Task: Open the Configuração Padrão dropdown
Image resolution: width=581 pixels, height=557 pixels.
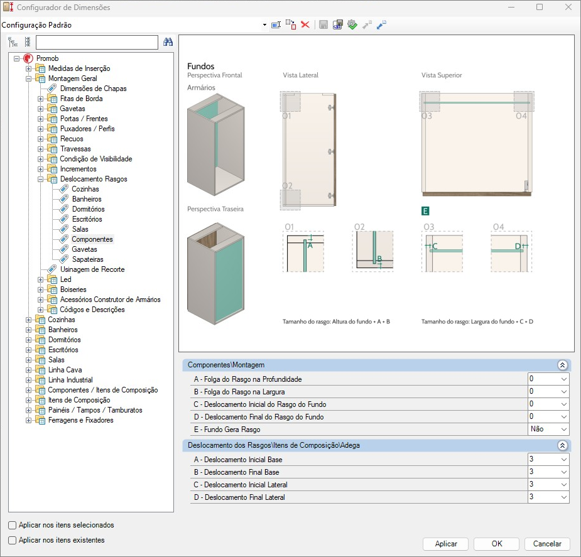Action: 264,25
